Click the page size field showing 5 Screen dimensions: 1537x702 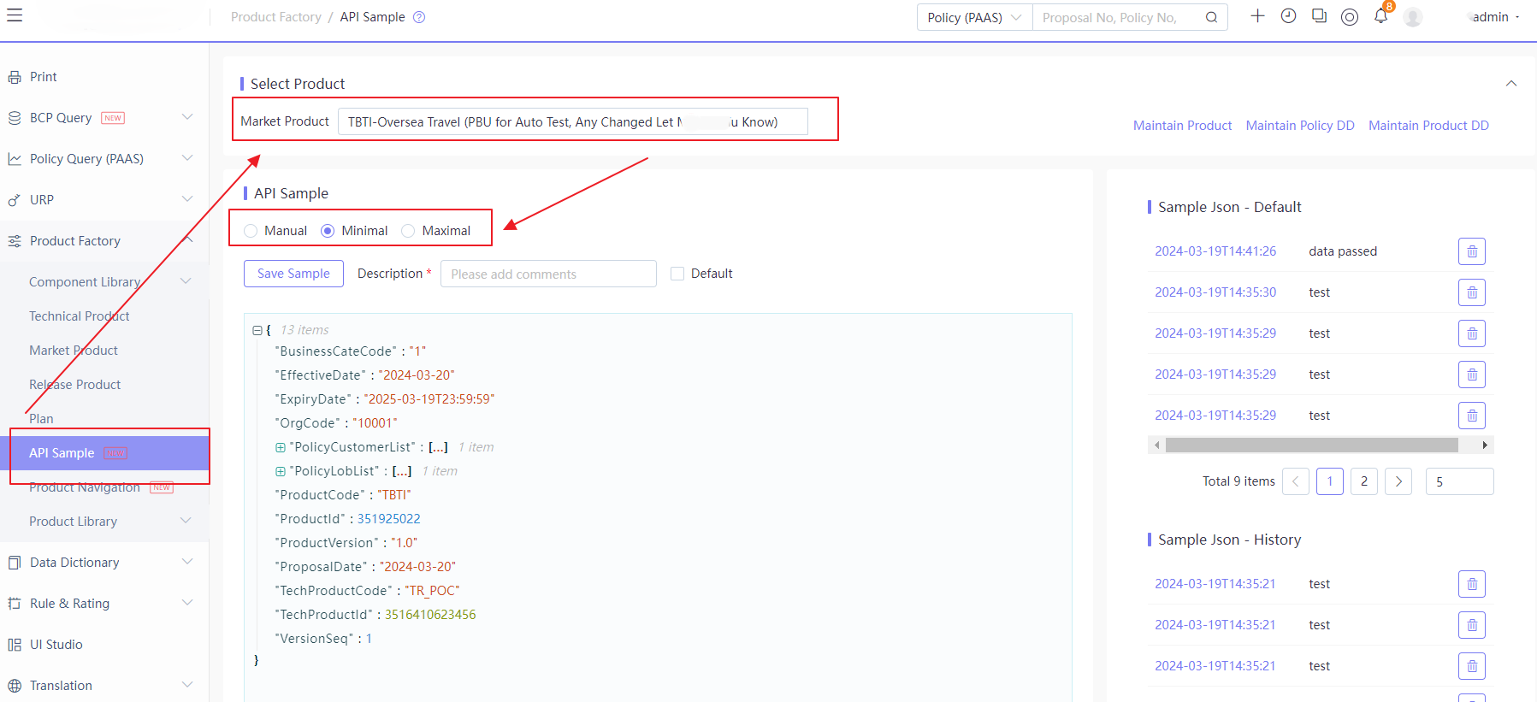pos(1459,481)
